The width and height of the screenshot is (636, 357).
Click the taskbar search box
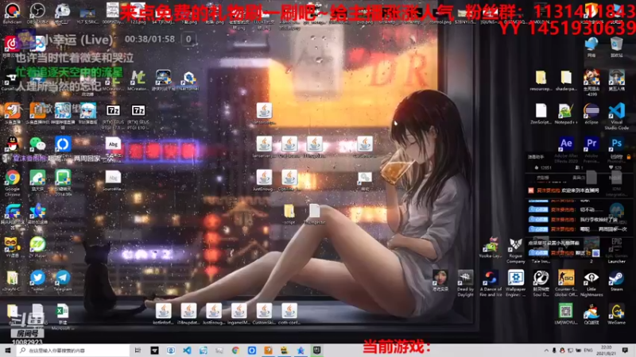pyautogui.click(x=73, y=350)
